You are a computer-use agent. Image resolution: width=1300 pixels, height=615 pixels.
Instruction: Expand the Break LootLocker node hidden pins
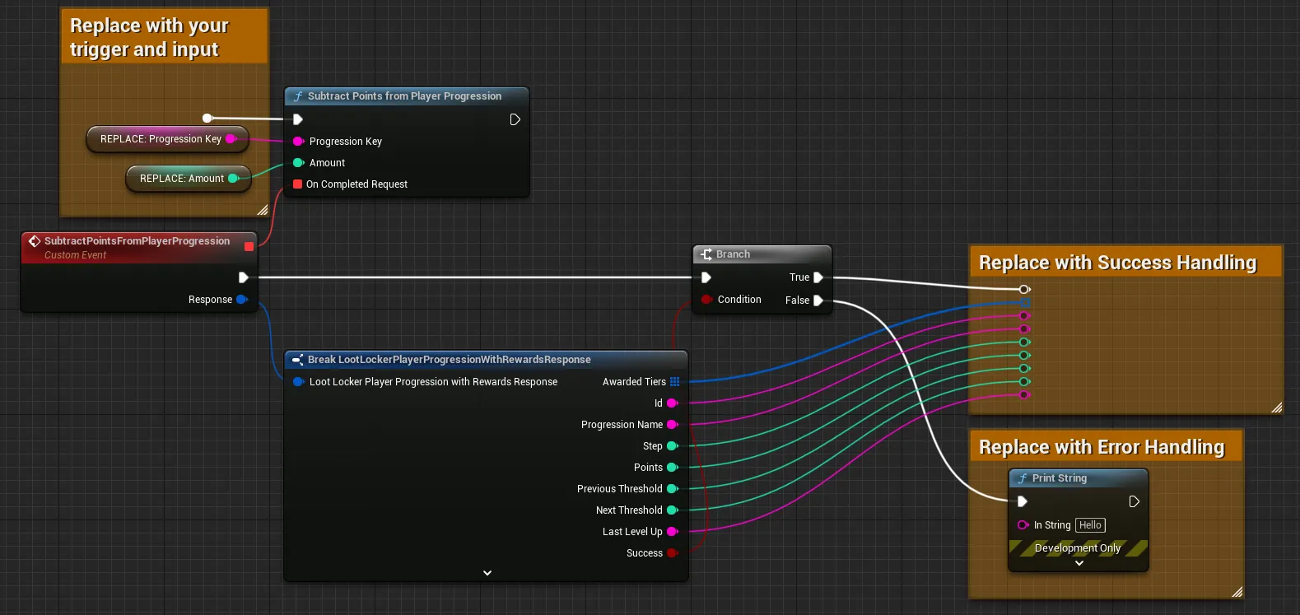(487, 573)
